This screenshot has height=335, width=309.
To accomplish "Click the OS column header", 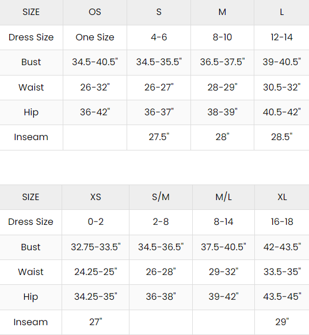I will (x=95, y=12).
